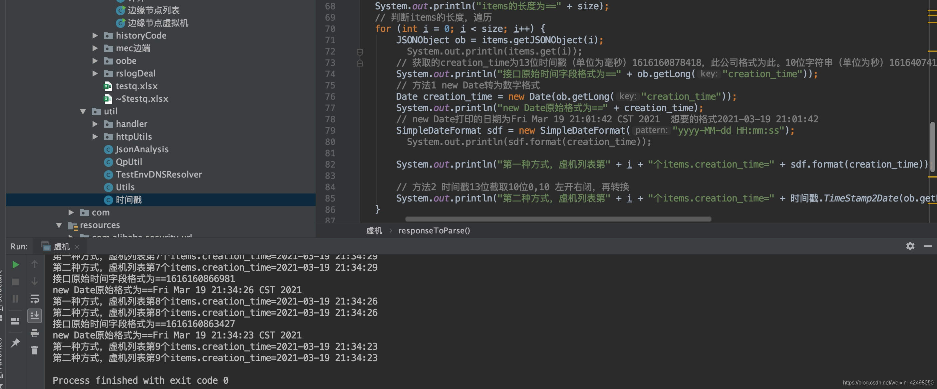Click the up arrow in the Run toolbar
The width and height of the screenshot is (937, 389).
(35, 264)
